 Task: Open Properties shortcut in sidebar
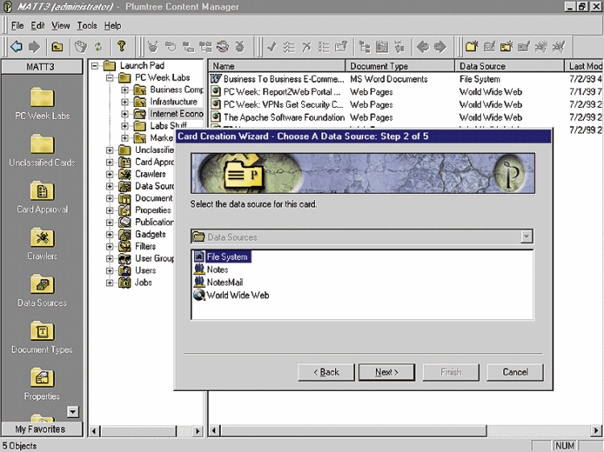pyautogui.click(x=43, y=384)
